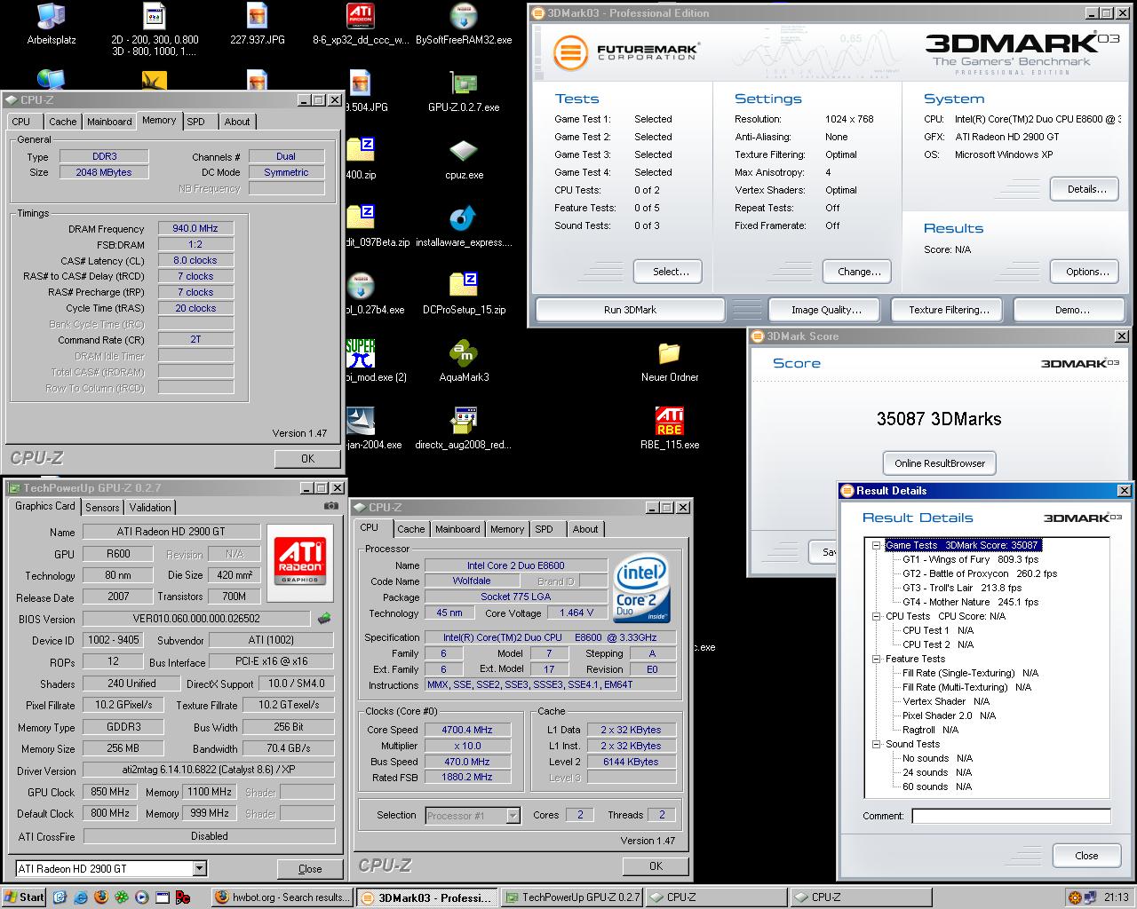Open Mainboard tab in processor CPU-Z window
This screenshot has height=909, width=1137.
[x=457, y=529]
